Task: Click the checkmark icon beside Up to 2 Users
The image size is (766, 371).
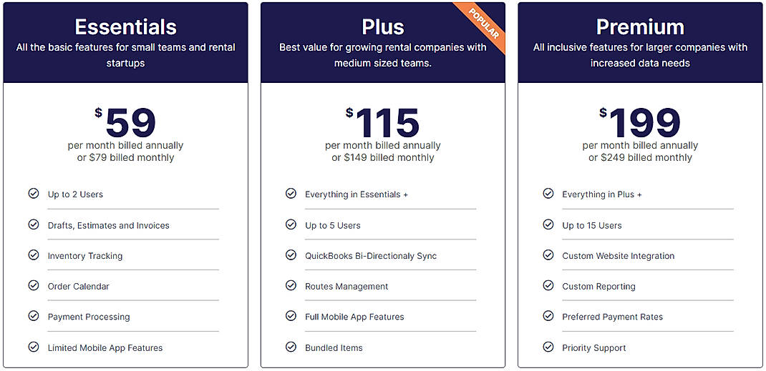Action: click(34, 194)
